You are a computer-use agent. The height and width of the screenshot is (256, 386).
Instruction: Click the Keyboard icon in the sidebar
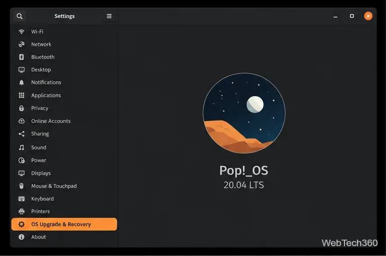(x=22, y=199)
